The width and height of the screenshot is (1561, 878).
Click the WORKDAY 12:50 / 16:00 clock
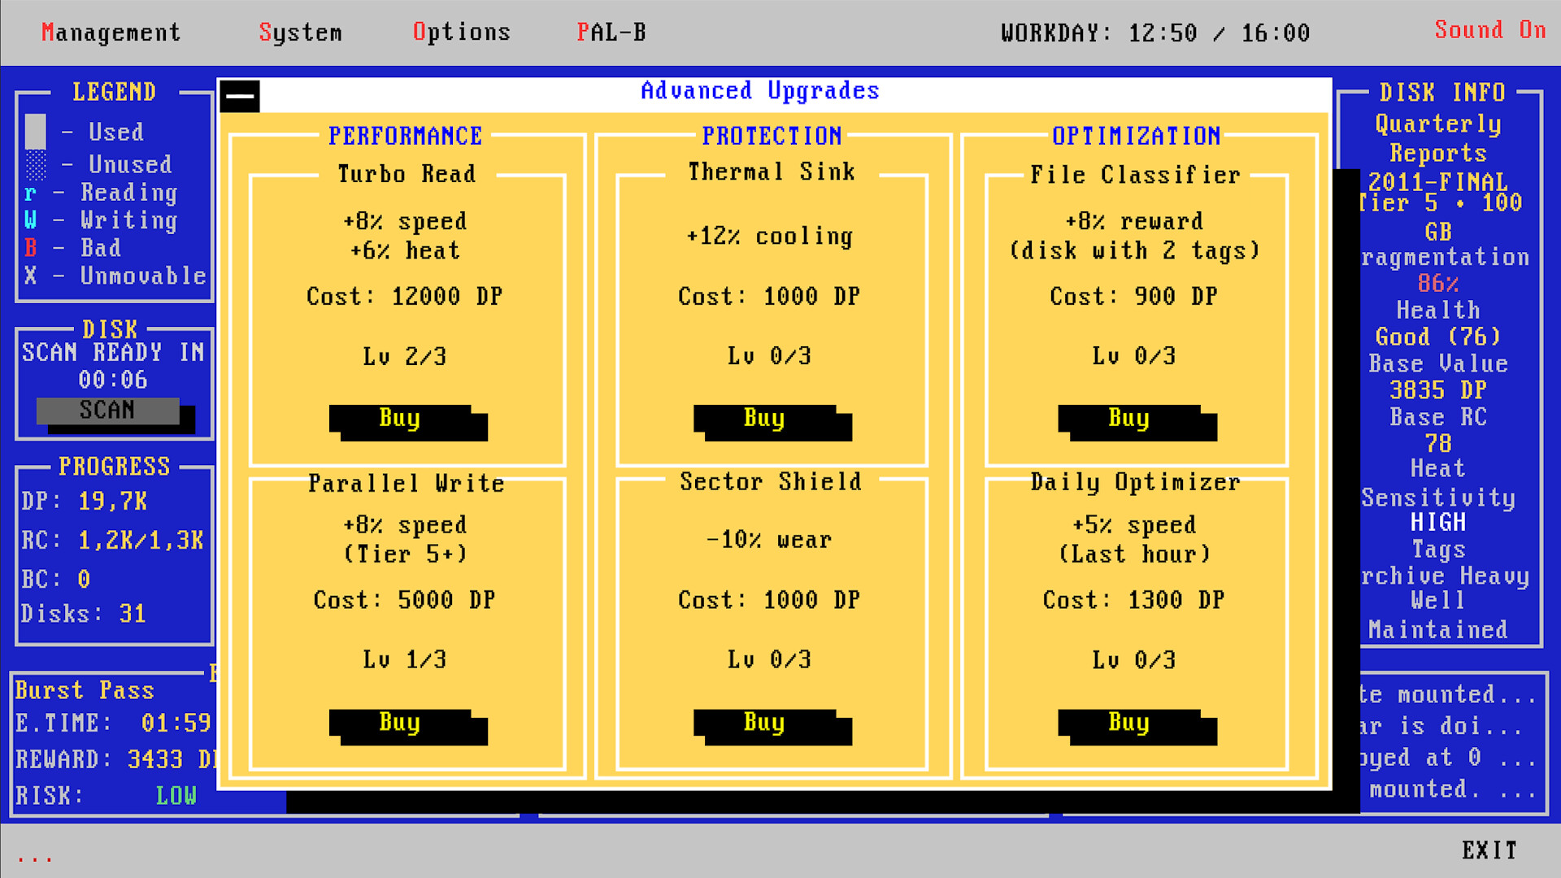coord(1155,33)
